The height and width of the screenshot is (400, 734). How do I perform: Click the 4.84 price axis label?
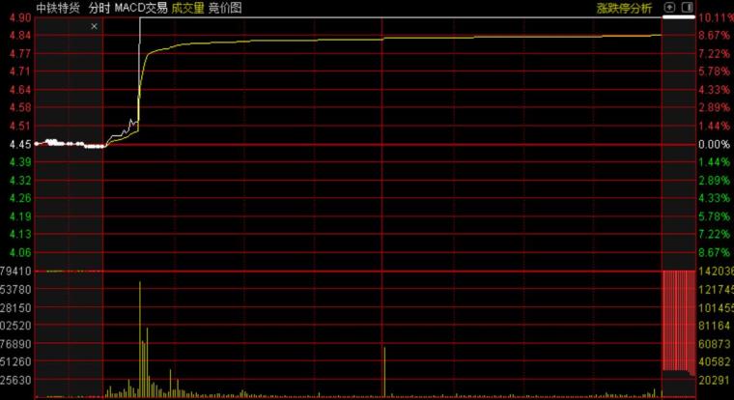point(20,36)
